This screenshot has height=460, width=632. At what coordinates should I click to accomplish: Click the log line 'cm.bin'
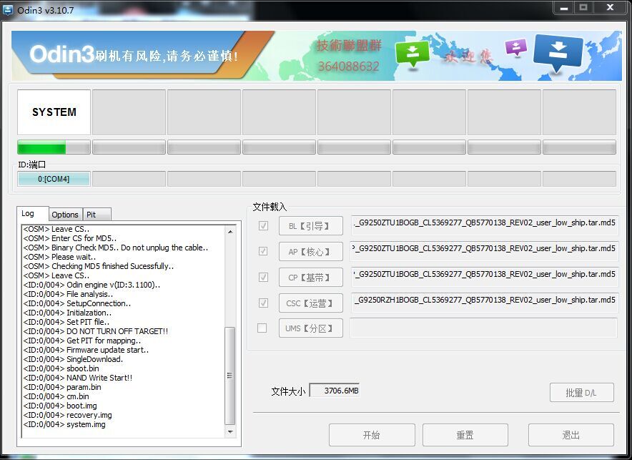[56, 396]
